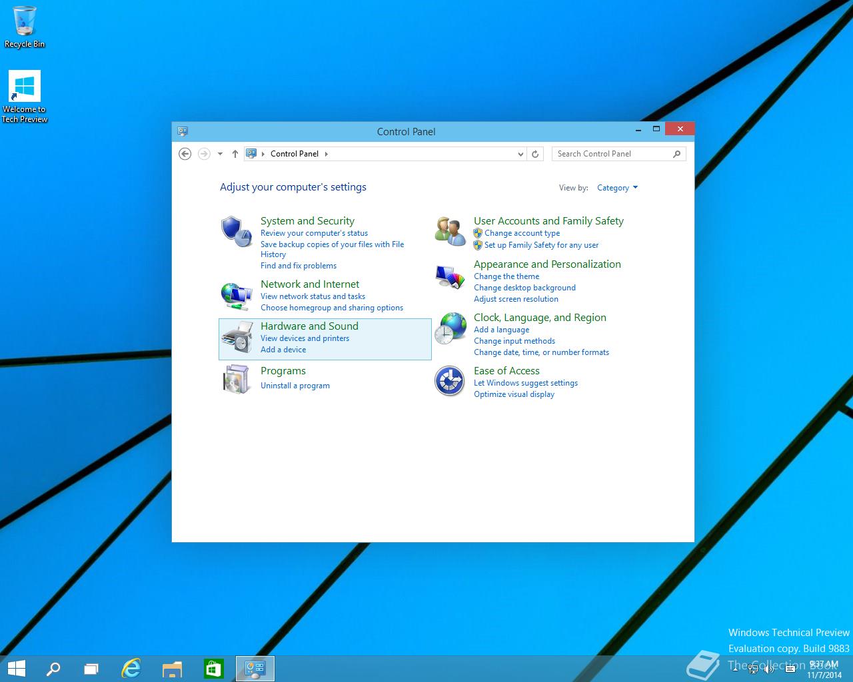Click Add a device link
Image resolution: width=853 pixels, height=682 pixels.
283,350
